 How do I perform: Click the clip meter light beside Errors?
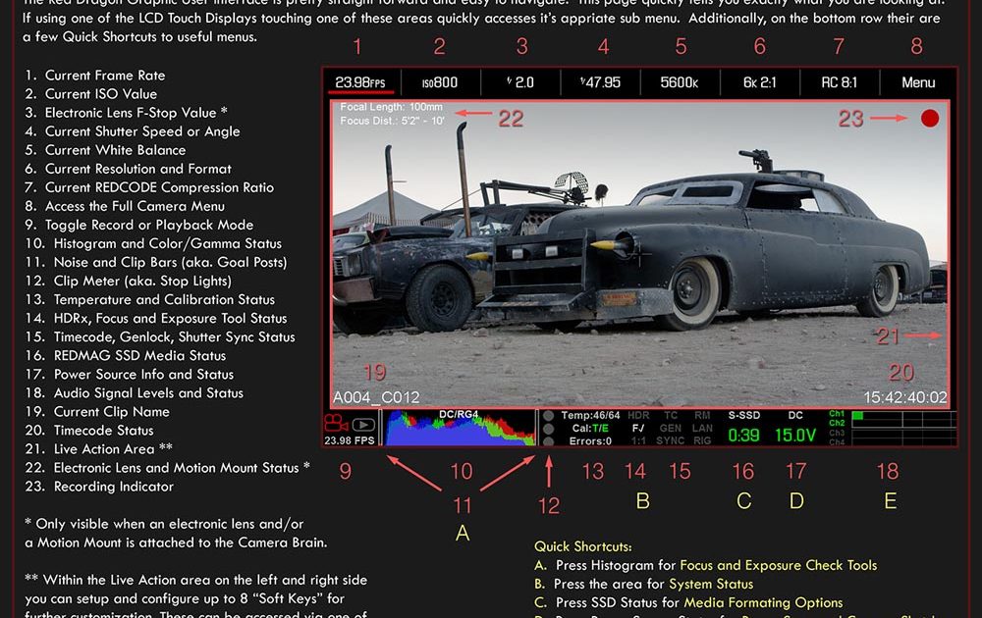pos(549,441)
